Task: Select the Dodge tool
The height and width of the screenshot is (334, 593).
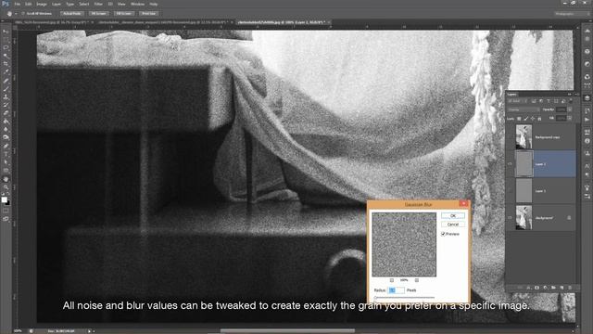Action: pos(6,138)
